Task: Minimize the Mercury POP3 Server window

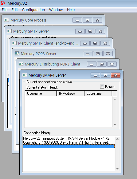Action: coord(88,54)
